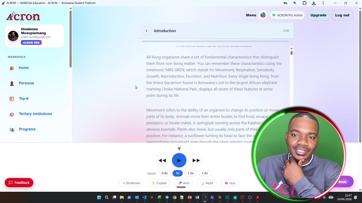Open the Quiz for this section
The height and width of the screenshot is (203, 362).
[x=230, y=183]
